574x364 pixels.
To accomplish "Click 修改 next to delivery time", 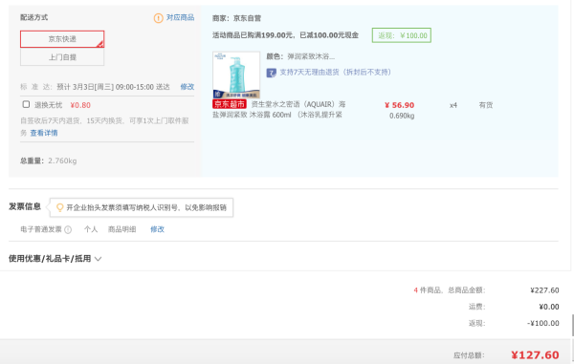I will (188, 87).
